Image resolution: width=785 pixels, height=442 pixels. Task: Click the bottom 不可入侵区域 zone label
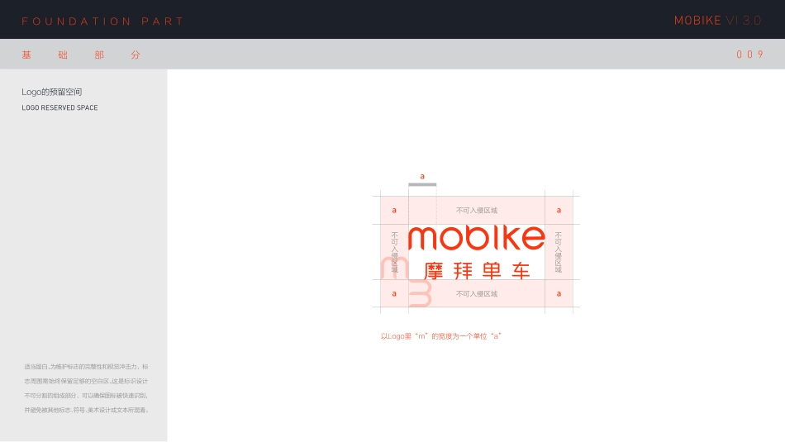(477, 293)
